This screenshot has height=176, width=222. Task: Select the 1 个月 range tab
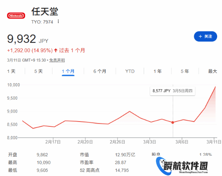point(68,71)
